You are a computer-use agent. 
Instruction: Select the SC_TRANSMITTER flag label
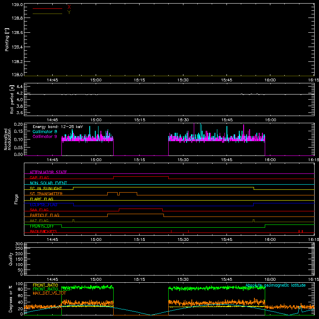click(46, 194)
